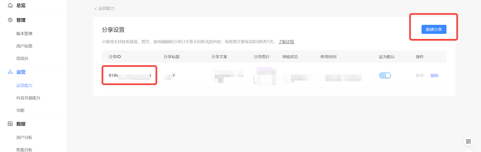Open 用户分析 under 数据
This screenshot has height=152, width=481.
click(x=24, y=137)
